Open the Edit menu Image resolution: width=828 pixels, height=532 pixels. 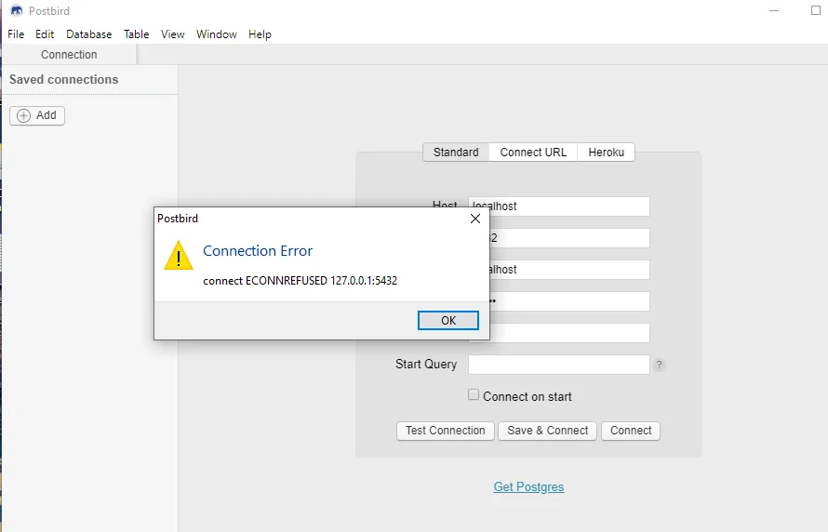pos(45,34)
